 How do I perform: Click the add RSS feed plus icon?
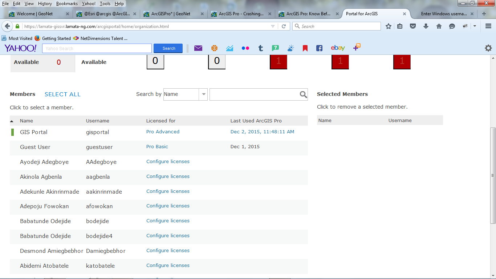pos(357,47)
